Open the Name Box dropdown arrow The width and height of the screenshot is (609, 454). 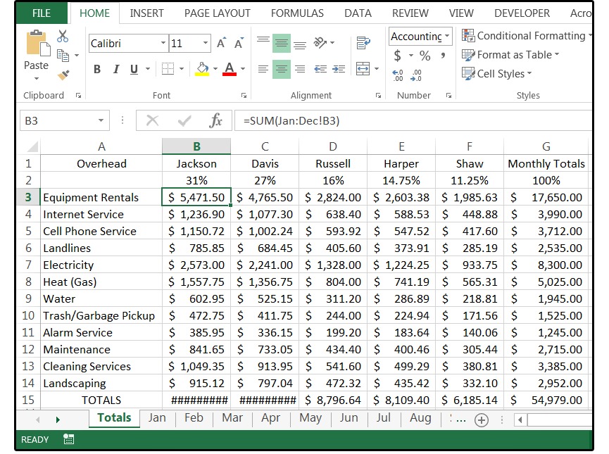(101, 121)
